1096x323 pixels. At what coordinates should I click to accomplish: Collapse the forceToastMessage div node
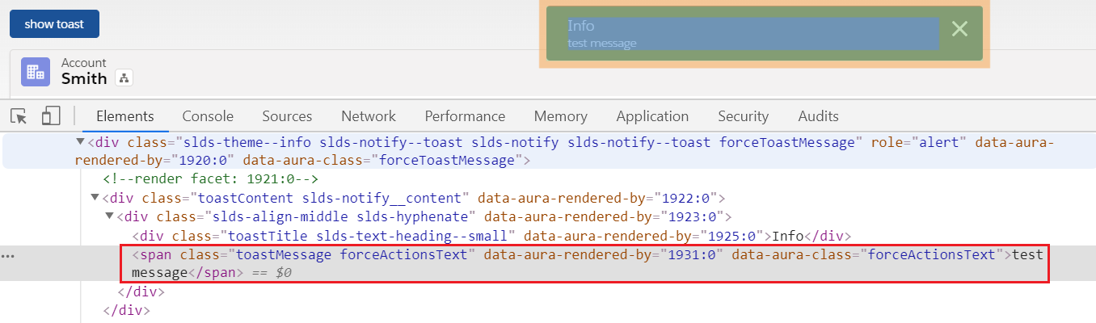[80, 142]
